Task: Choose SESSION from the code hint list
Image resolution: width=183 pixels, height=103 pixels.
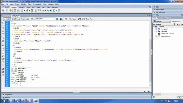Action: [x=23, y=80]
